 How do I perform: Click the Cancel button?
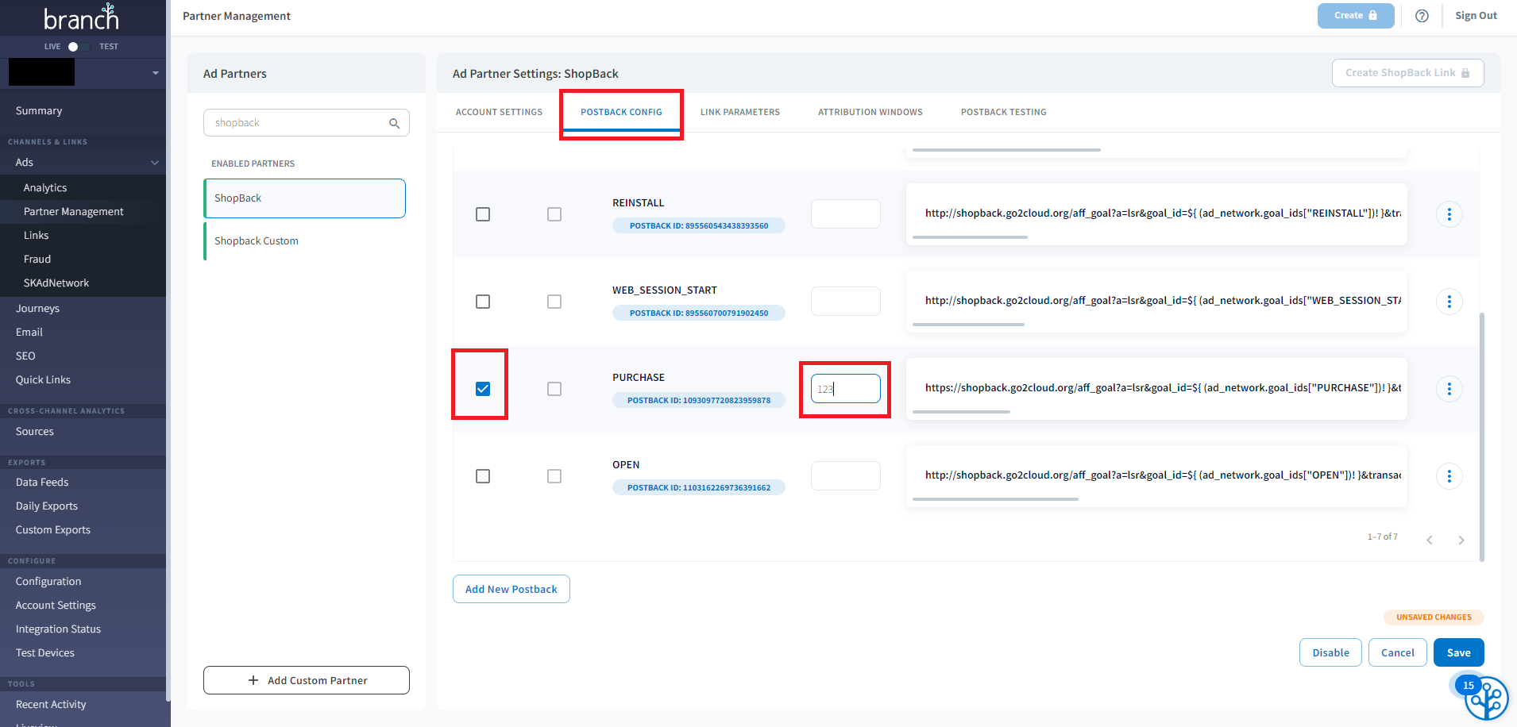[x=1398, y=652]
